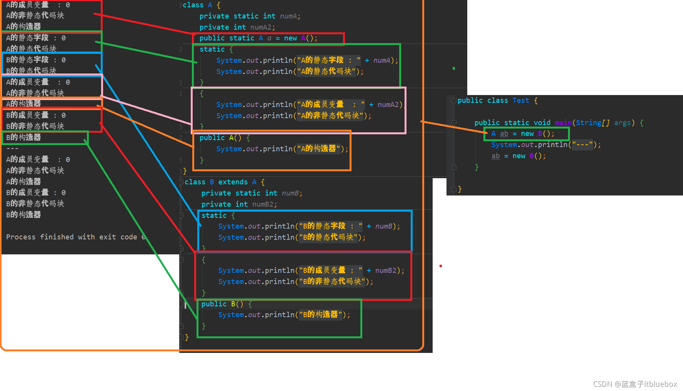Collapse the public class Test fold marker

(x=454, y=101)
